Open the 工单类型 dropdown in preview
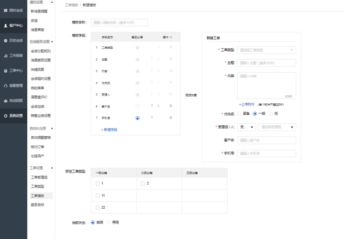 [267, 50]
